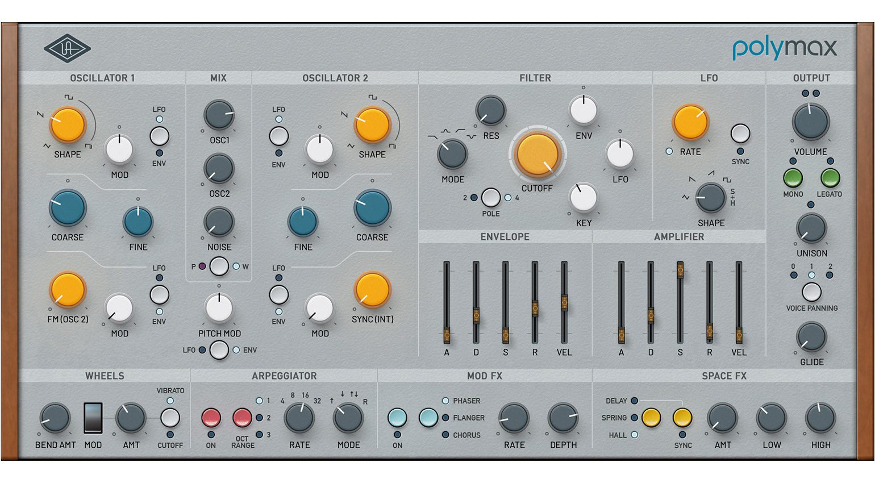Click the arpeggiator RATE knob
This screenshot has width=875, height=483.
coord(299,419)
